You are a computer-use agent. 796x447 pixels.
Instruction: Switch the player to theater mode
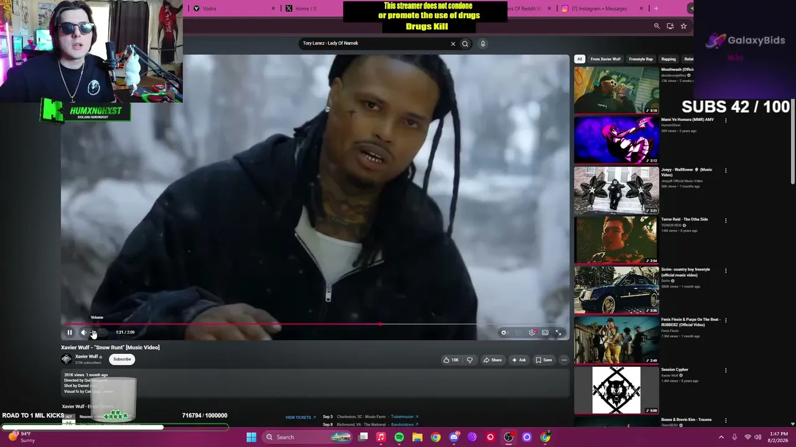point(545,333)
